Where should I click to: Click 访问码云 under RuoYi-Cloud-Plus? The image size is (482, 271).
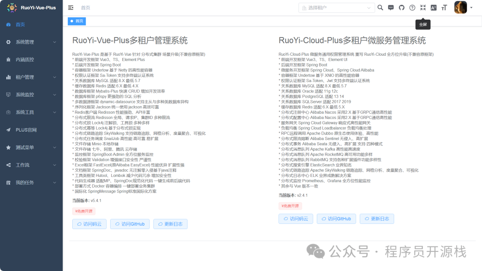(x=296, y=219)
